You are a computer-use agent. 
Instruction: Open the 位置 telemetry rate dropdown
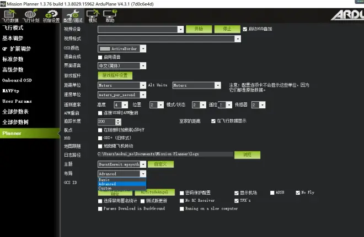coord(157,105)
